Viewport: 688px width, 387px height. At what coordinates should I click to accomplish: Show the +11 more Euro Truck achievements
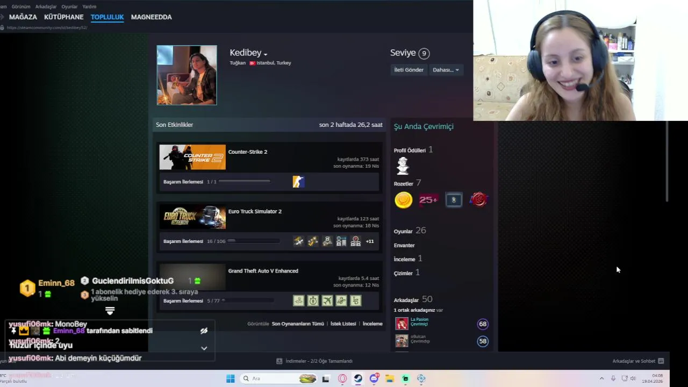tap(370, 241)
